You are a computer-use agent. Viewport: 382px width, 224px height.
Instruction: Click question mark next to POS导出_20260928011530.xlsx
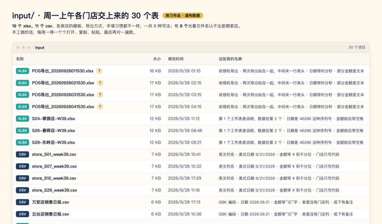click(x=99, y=71)
